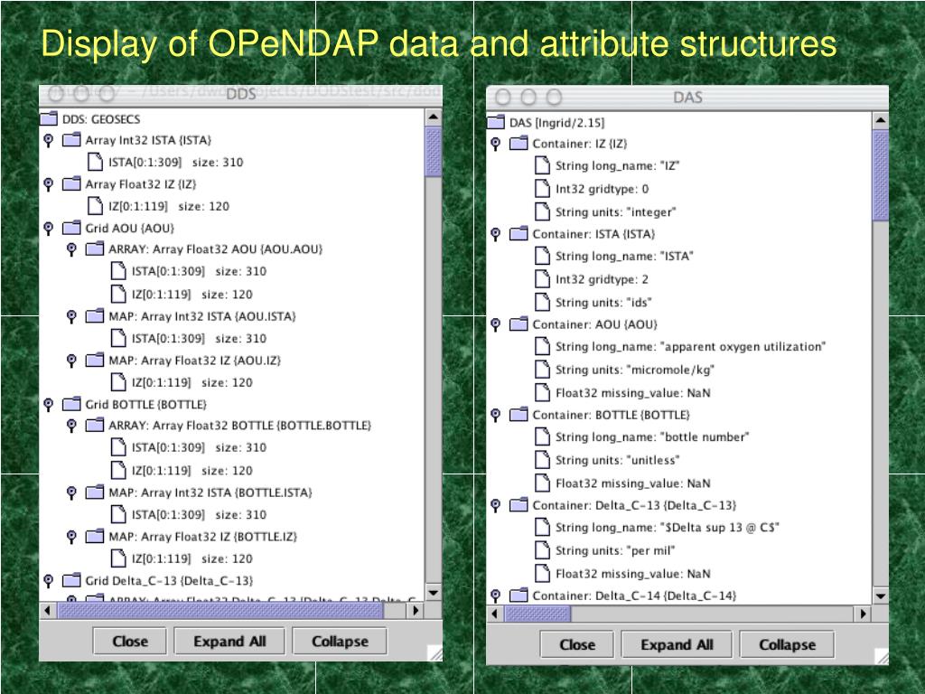Select Int32 gridtype: 2 row
The width and height of the screenshot is (925, 694).
click(602, 279)
